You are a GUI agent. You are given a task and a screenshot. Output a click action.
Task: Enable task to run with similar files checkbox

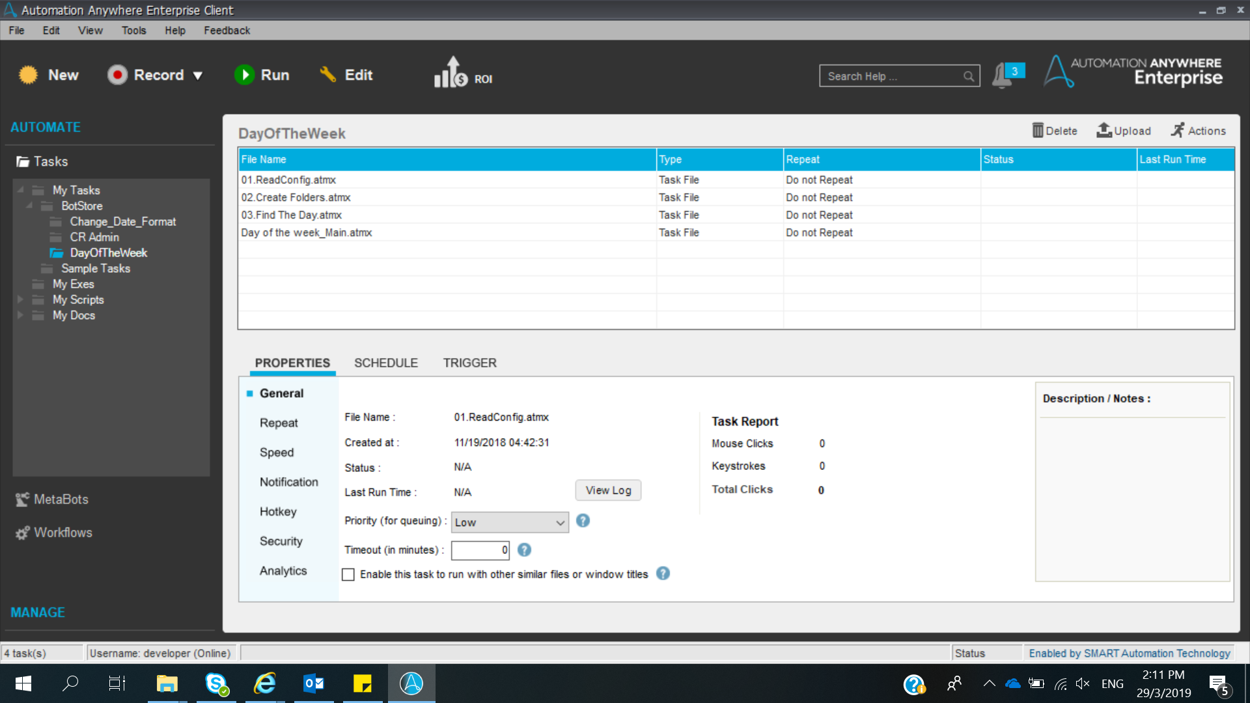tap(348, 575)
